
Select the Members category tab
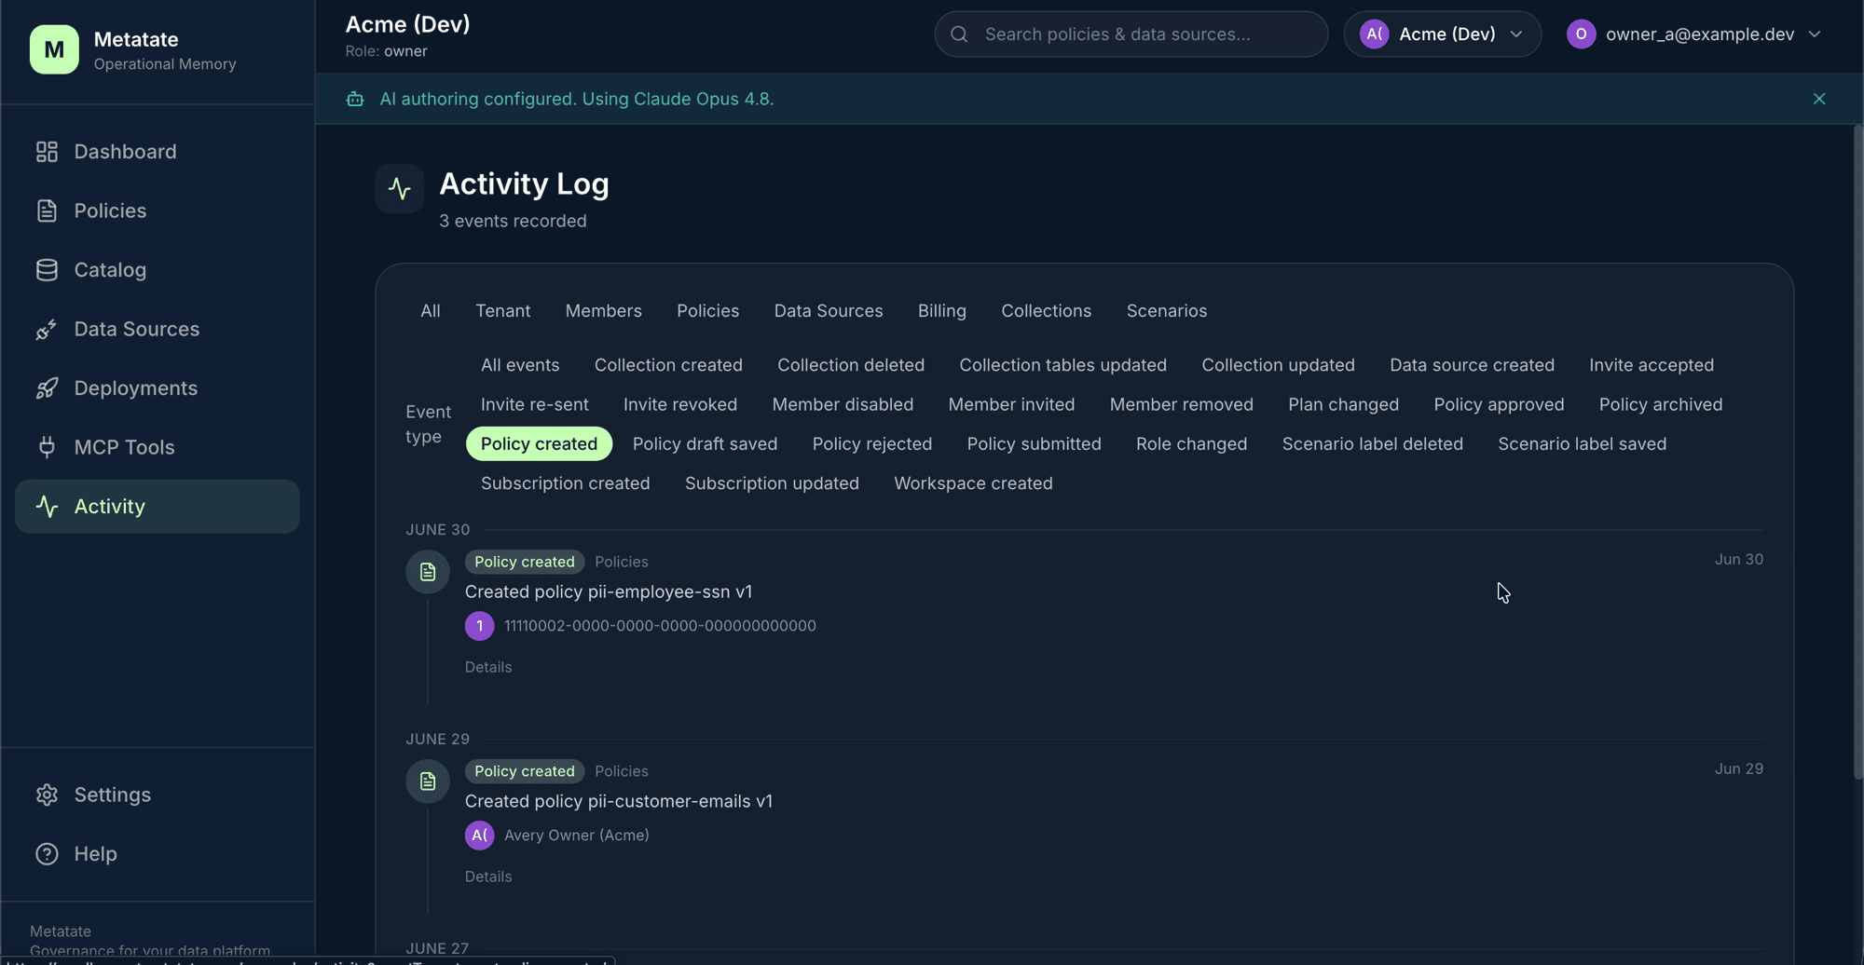click(604, 311)
